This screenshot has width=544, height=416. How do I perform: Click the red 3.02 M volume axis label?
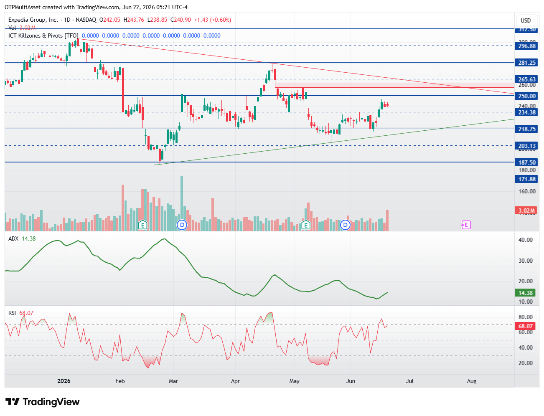(526, 211)
